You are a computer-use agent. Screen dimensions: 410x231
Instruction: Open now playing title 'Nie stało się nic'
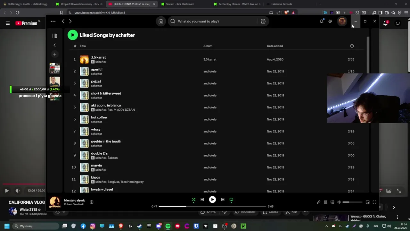click(75, 200)
